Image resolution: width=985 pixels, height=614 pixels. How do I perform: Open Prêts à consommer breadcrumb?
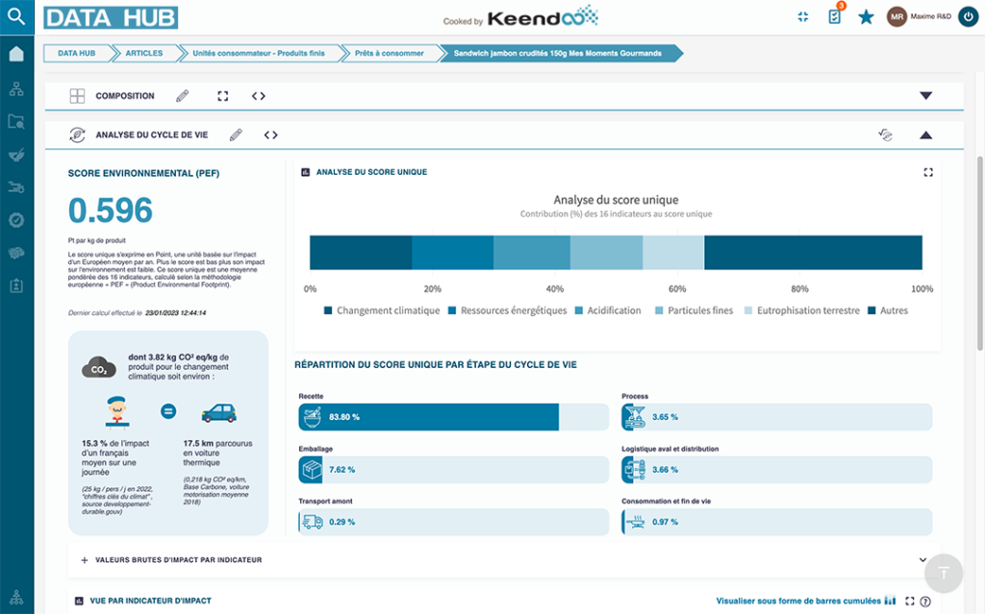click(390, 54)
